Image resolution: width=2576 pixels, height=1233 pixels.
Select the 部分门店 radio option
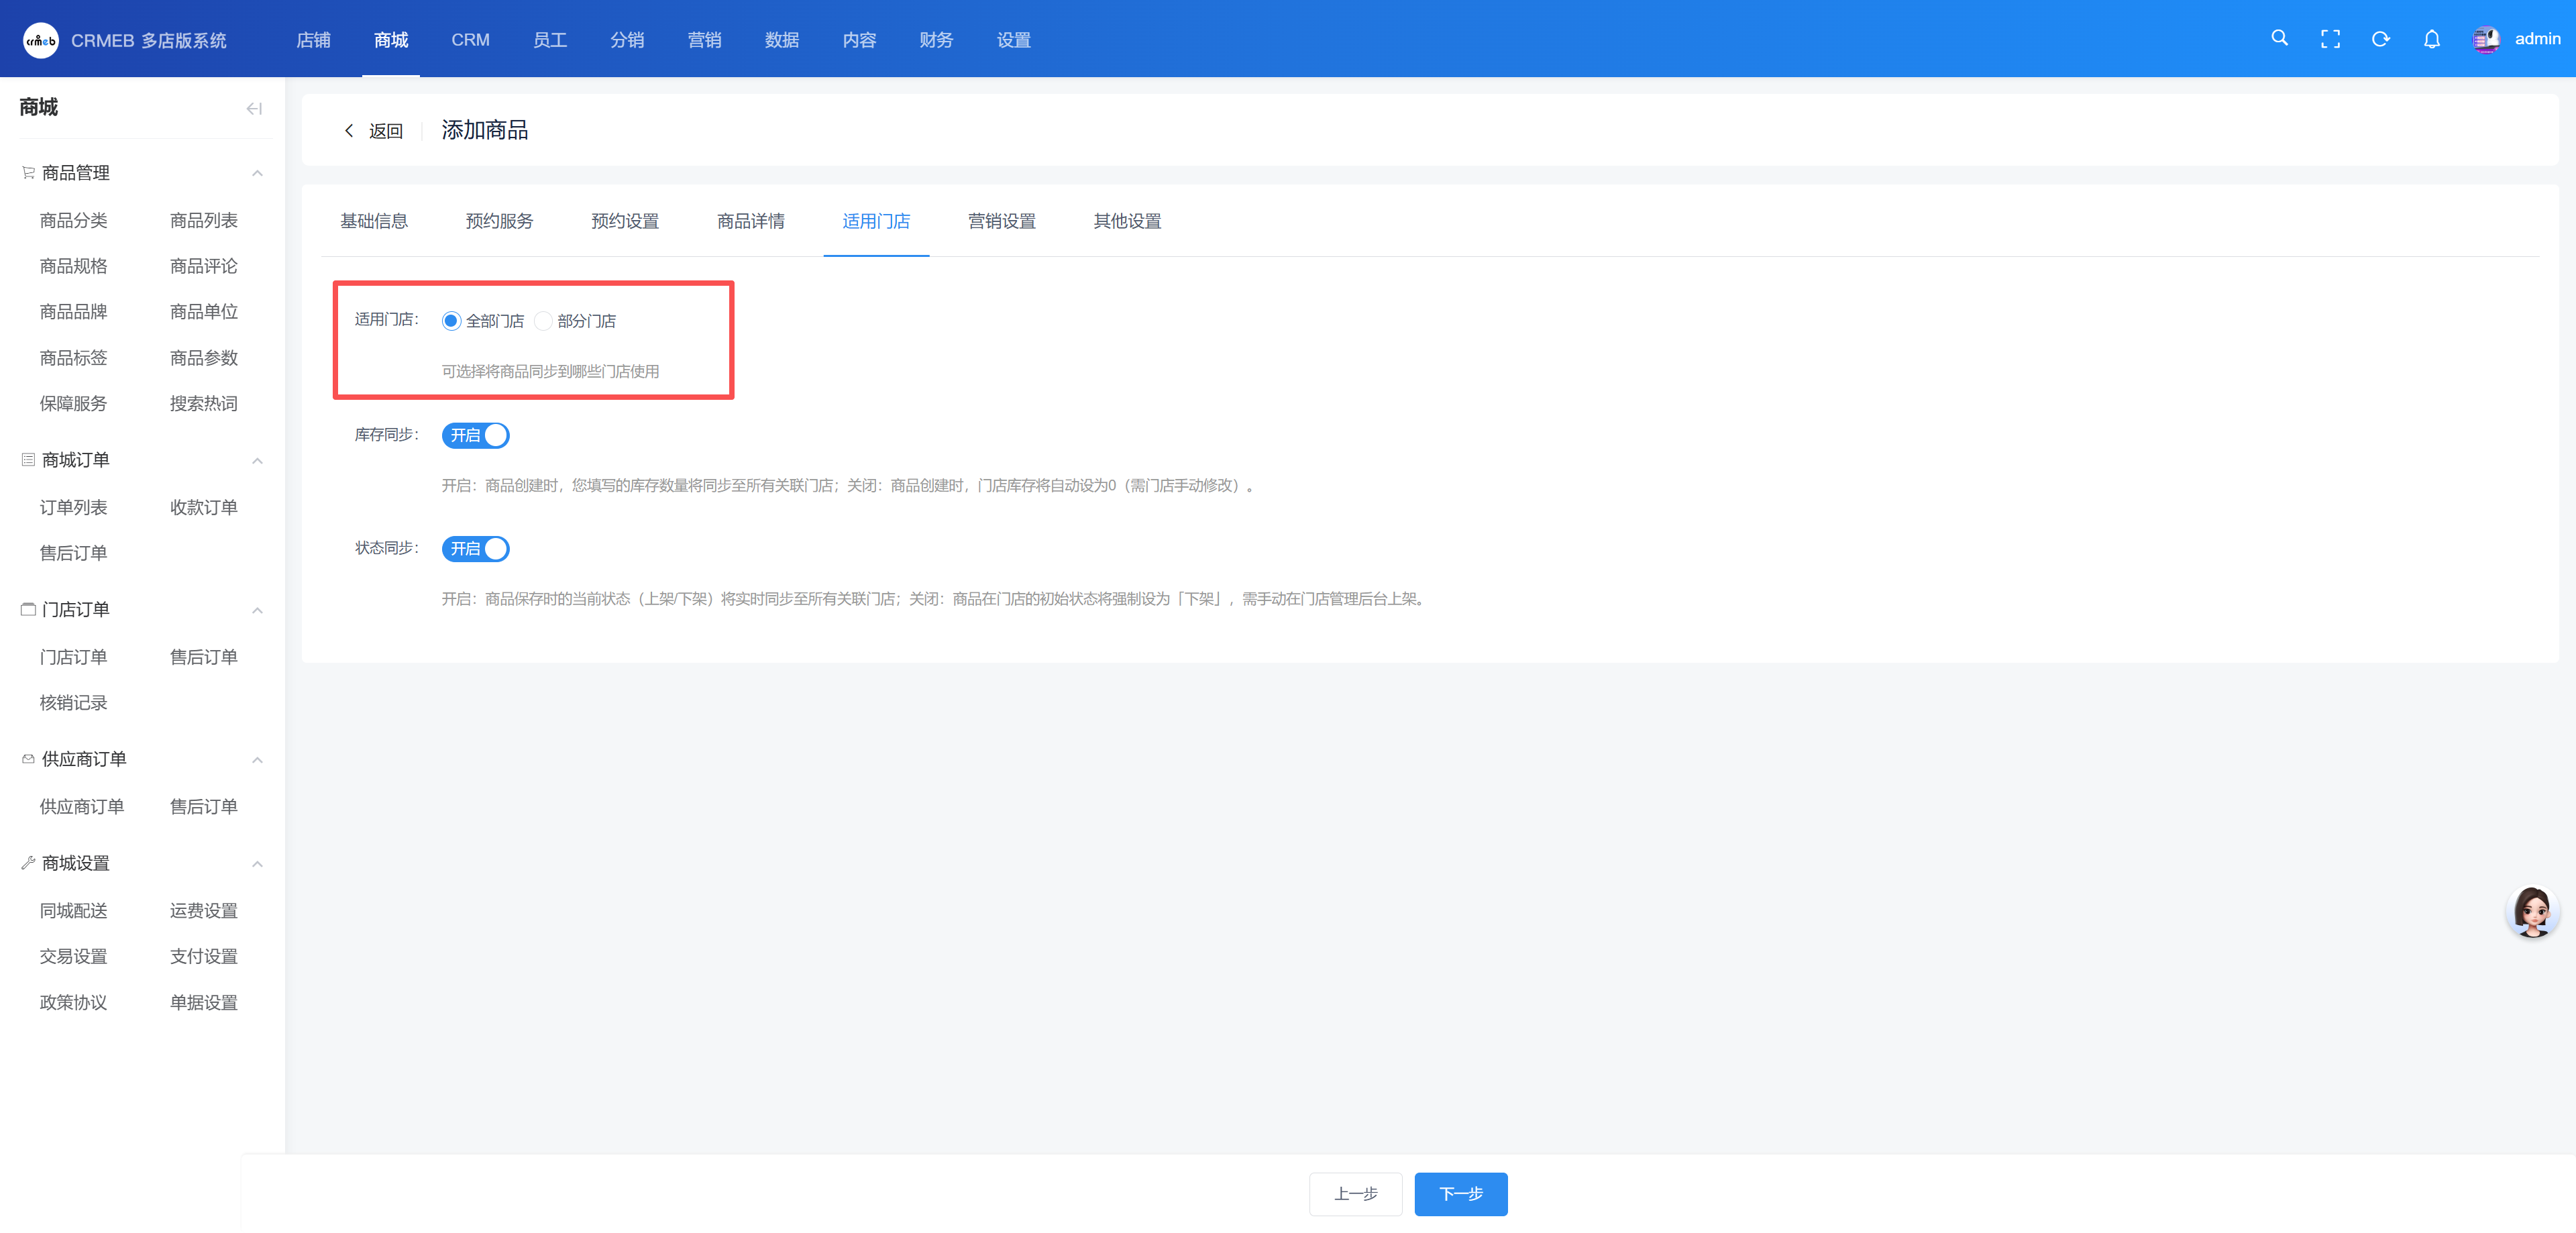[x=543, y=321]
